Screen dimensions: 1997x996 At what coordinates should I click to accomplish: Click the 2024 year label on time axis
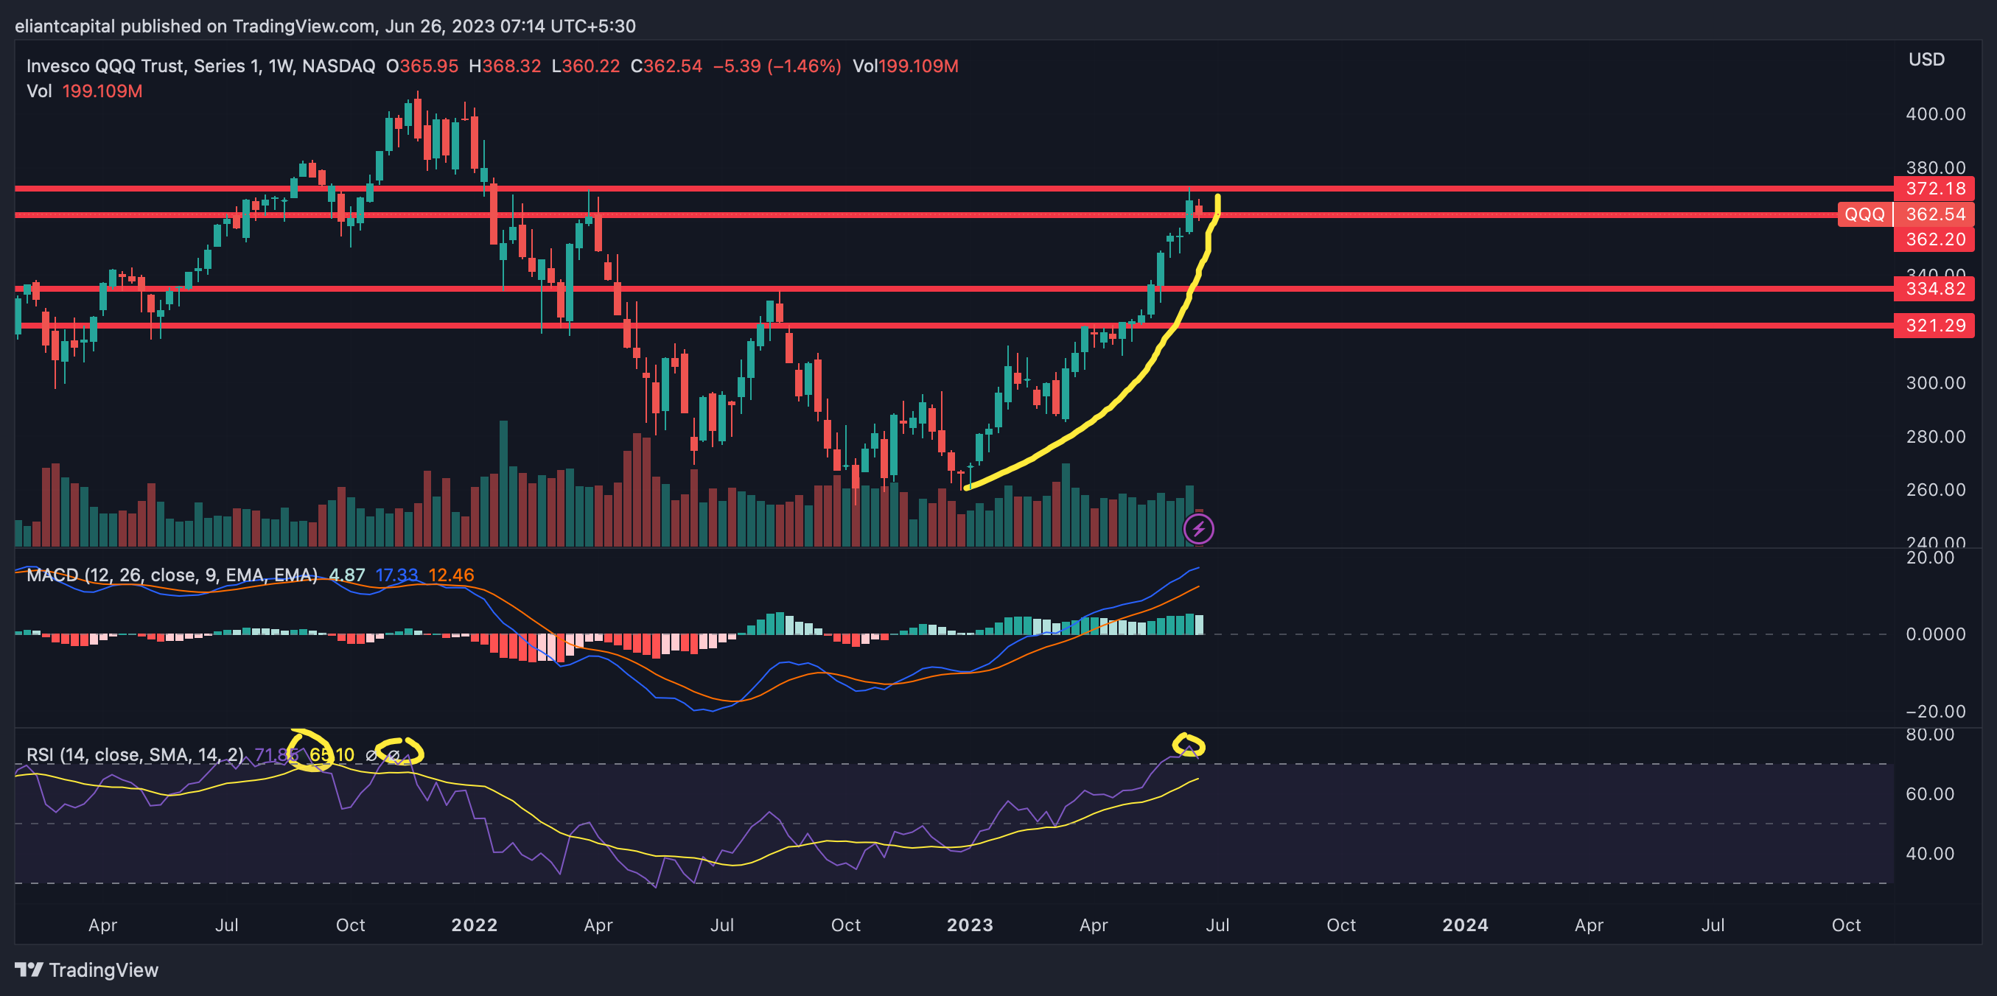(x=1464, y=925)
